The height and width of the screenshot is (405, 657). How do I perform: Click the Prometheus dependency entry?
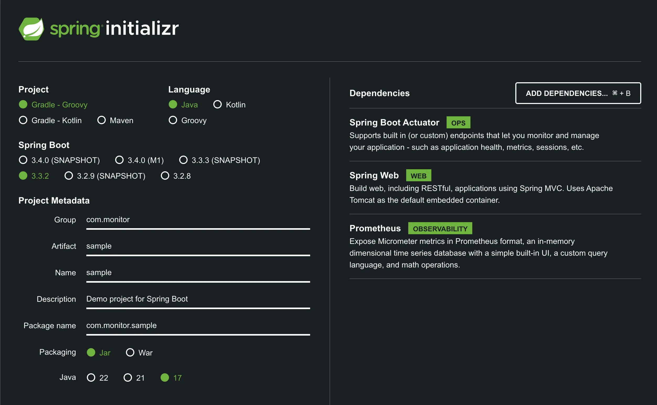point(375,228)
